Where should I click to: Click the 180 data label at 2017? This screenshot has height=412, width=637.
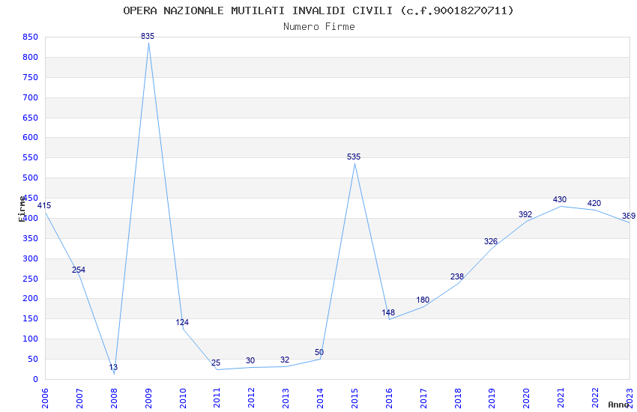click(423, 300)
